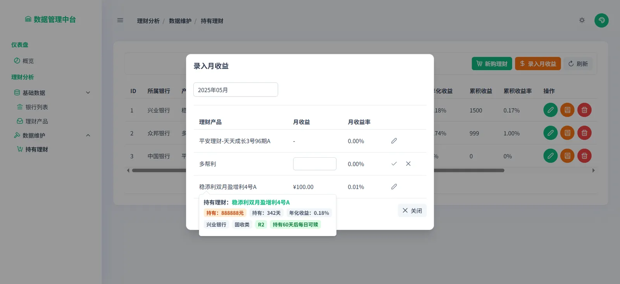This screenshot has height=284, width=620.
Task: Open row 2 orange details button
Action: coord(567,133)
